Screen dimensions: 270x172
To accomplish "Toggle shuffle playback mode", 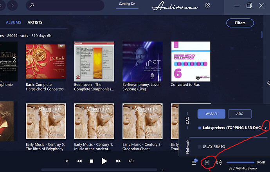I will click(67, 161).
